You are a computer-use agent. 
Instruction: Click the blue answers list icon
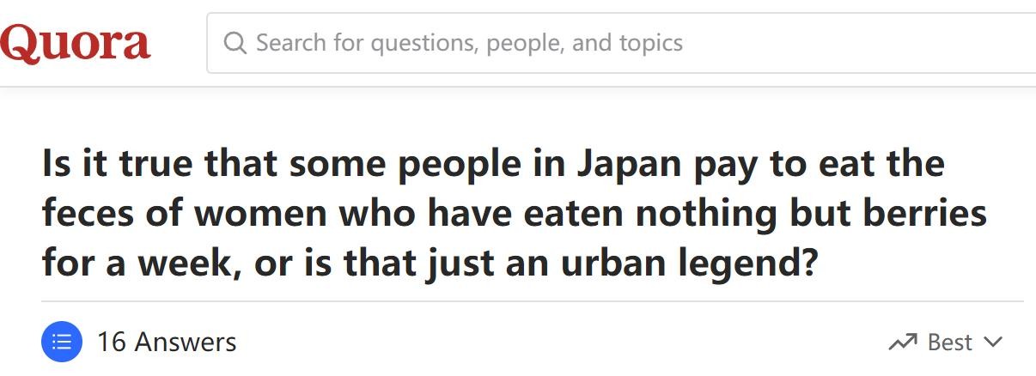62,343
